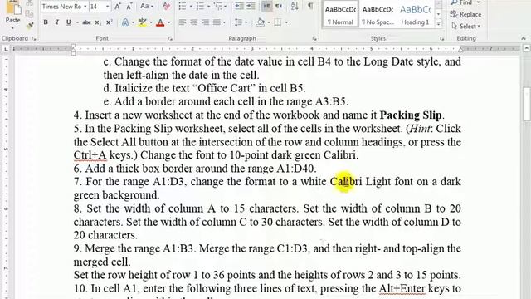The height and width of the screenshot is (299, 531).
Task: Toggle Subscript formatting
Action: point(98,22)
